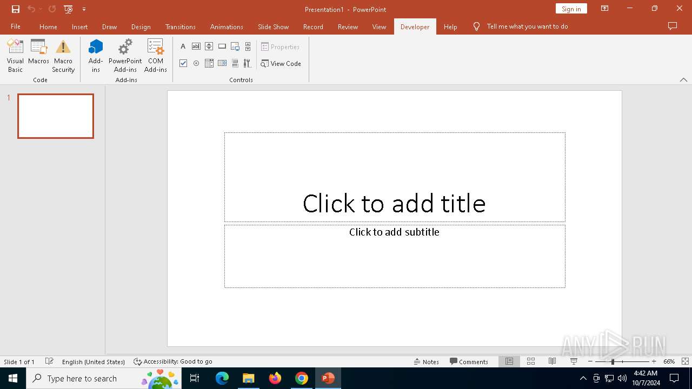Image resolution: width=692 pixels, height=389 pixels.
Task: Open the Animations tab
Action: 227,26
